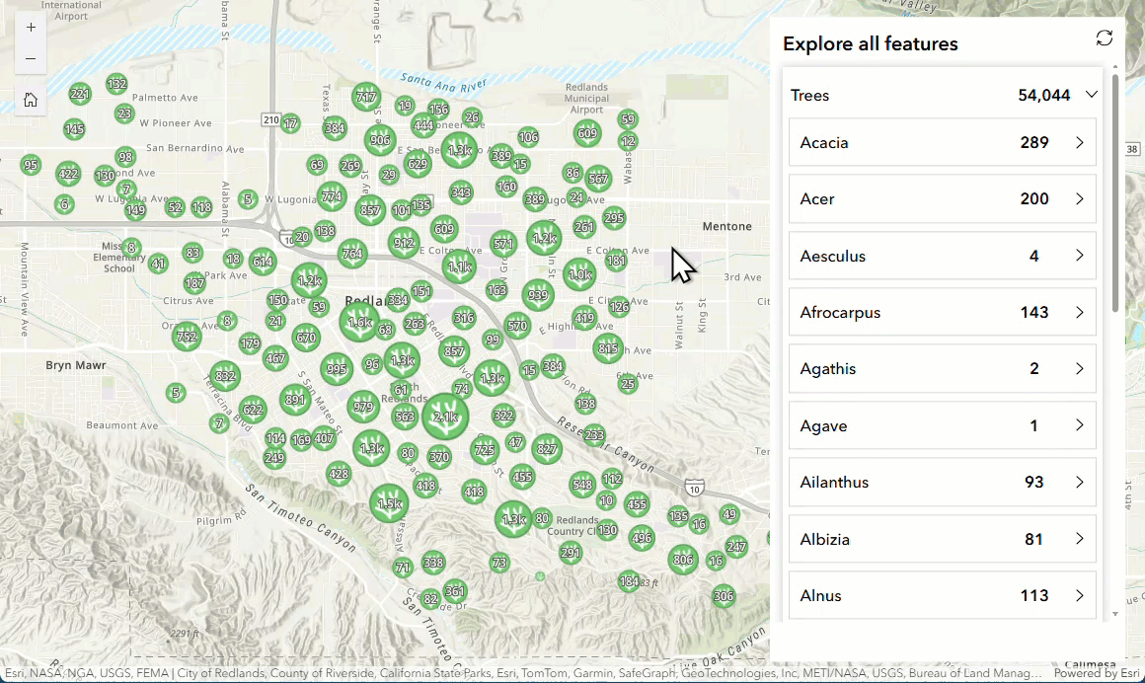
Task: Select the Albizia genus label
Action: (x=824, y=539)
